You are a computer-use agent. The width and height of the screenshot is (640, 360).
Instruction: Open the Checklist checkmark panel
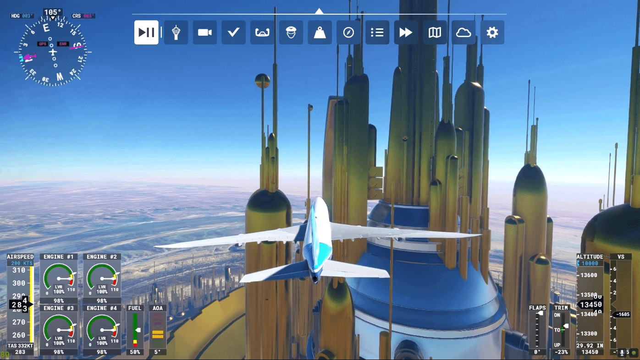coord(234,33)
